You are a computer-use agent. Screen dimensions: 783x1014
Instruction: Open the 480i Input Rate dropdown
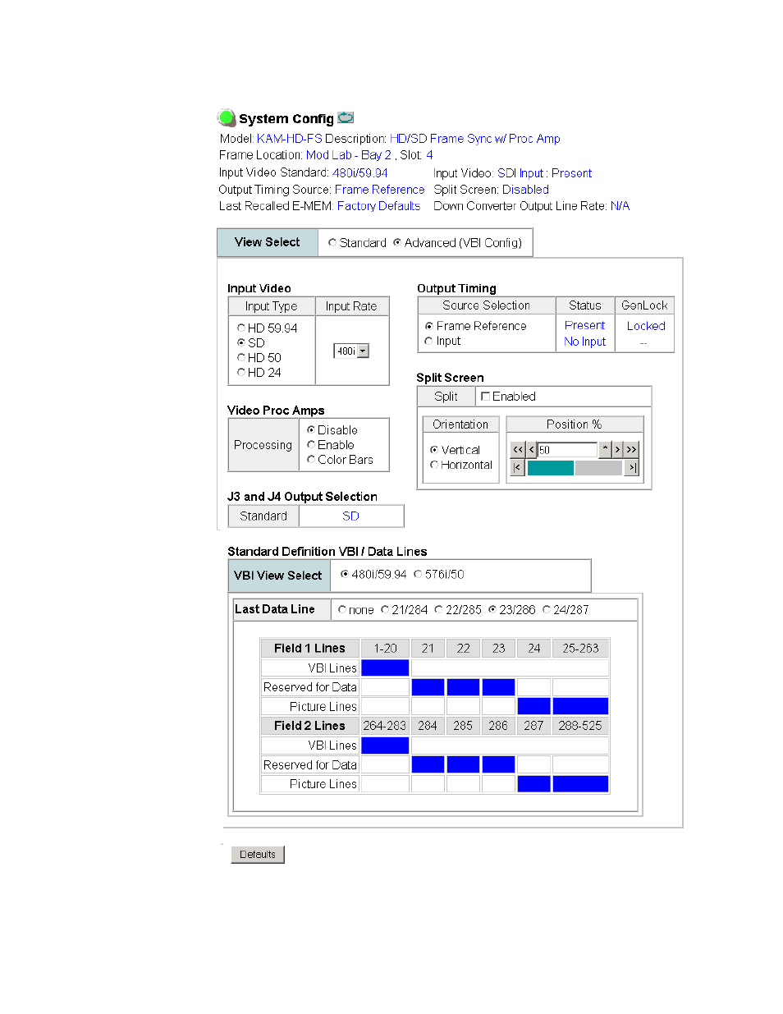363,351
